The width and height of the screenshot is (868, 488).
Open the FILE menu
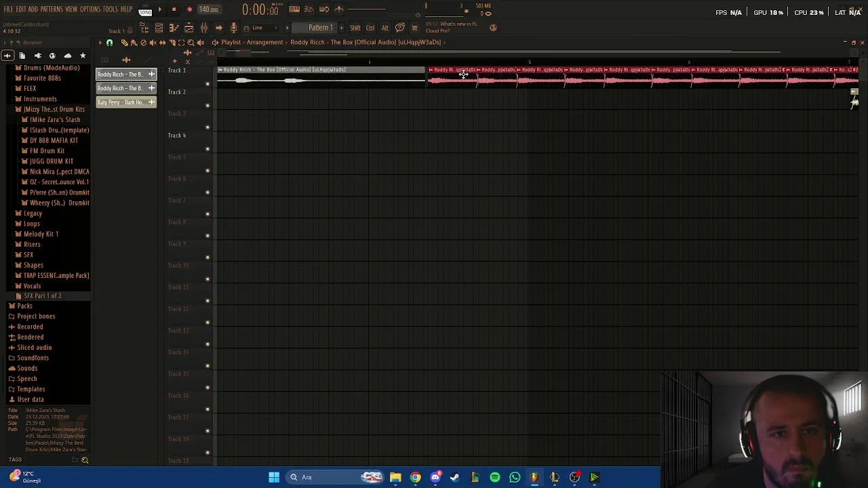(9, 9)
